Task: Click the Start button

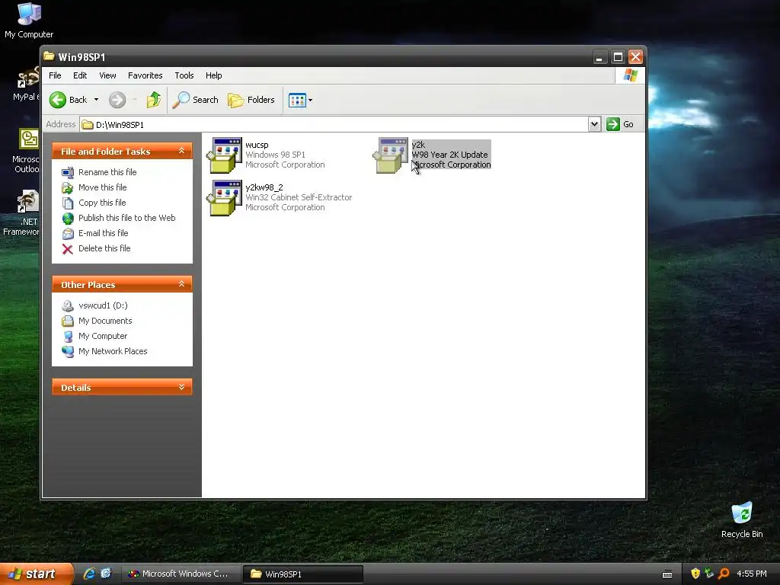Action: click(35, 574)
